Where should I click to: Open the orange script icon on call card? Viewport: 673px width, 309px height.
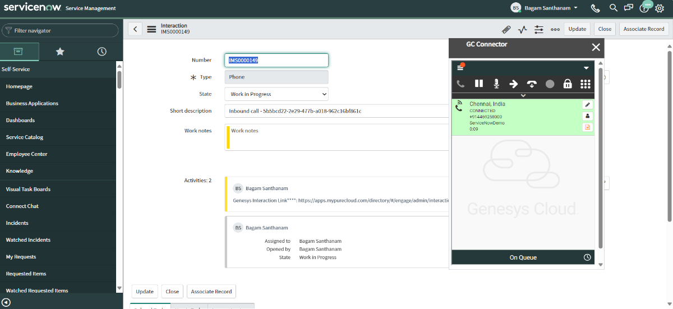coord(587,127)
